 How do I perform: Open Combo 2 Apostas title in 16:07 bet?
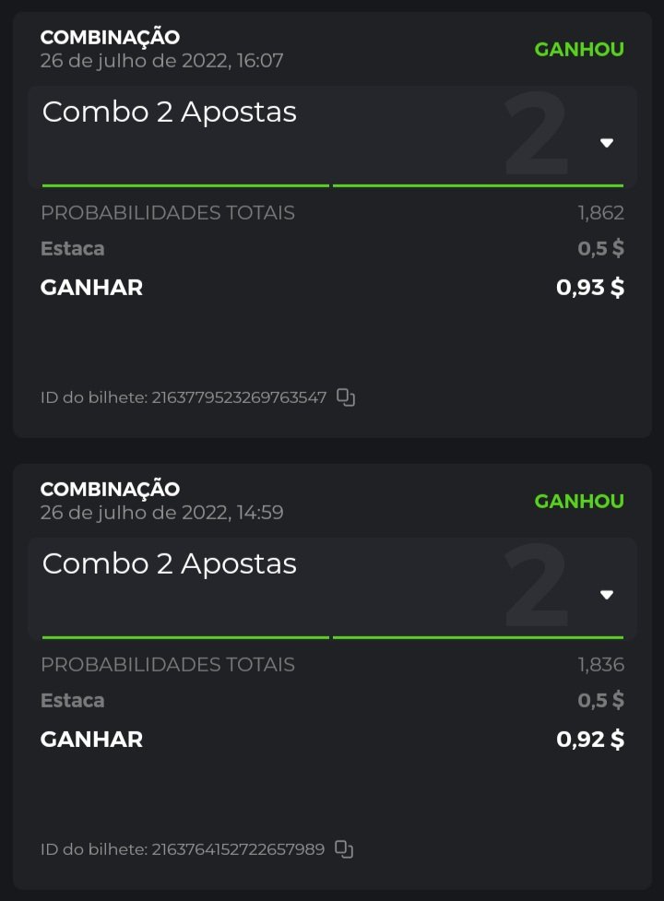[x=170, y=113]
